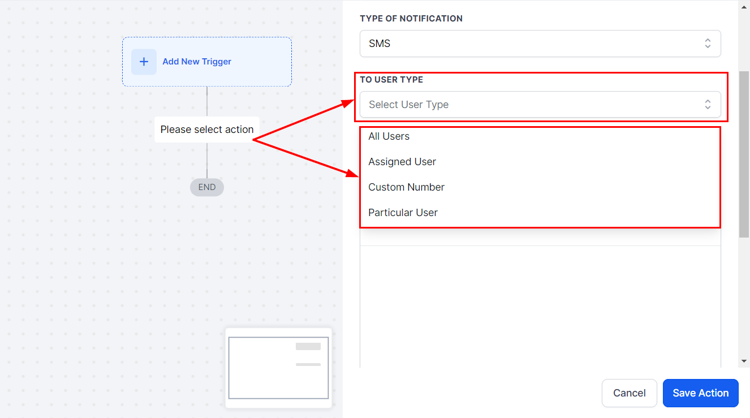The width and height of the screenshot is (750, 418).
Task: Click the Add New Trigger label
Action: [x=197, y=62]
